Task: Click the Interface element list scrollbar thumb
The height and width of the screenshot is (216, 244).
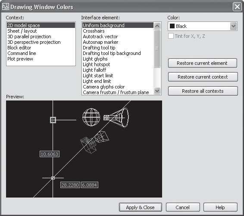Action: [x=157, y=49]
